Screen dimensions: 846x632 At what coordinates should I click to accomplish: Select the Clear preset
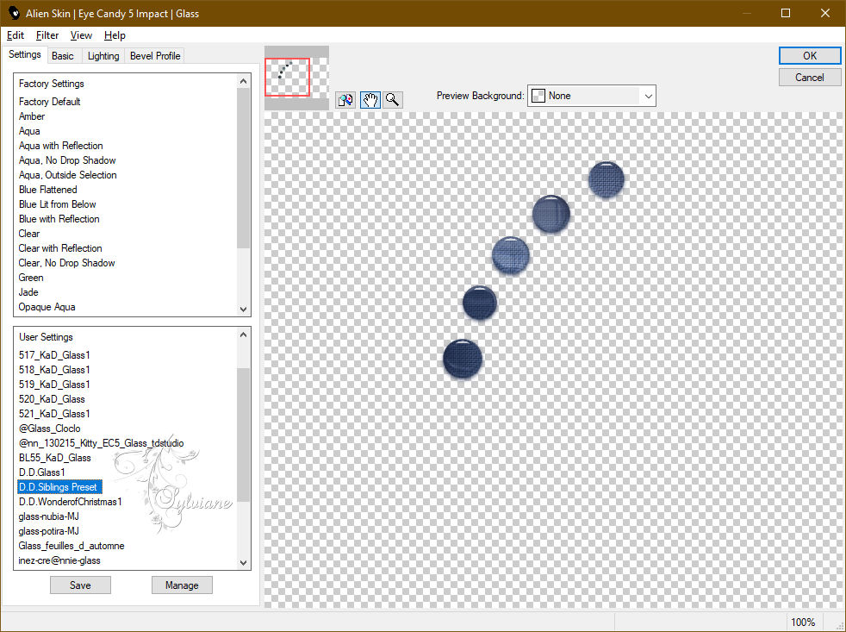coord(29,234)
